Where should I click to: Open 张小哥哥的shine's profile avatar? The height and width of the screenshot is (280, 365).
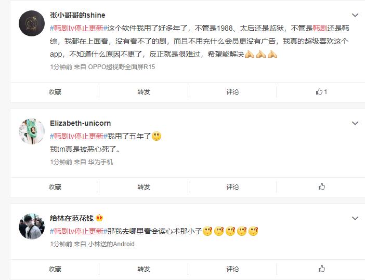(32, 23)
